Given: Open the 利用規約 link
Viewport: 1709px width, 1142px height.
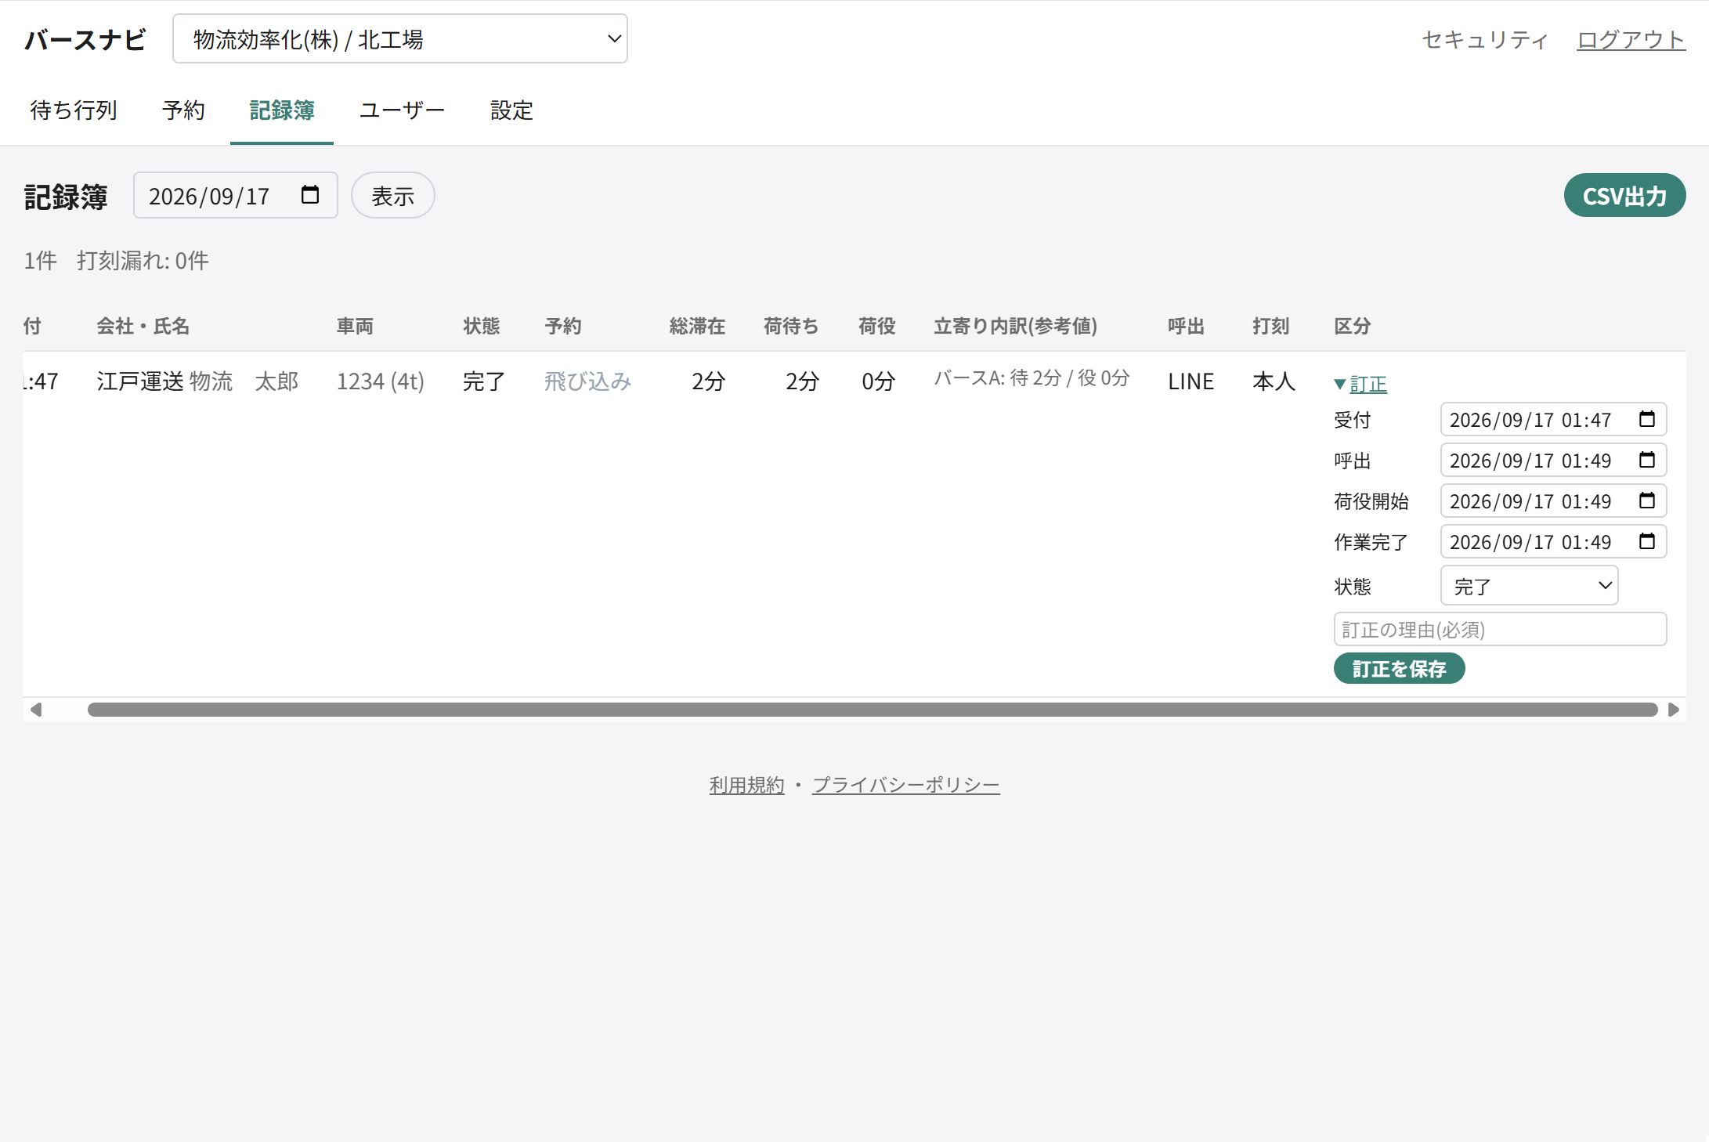Looking at the screenshot, I should [x=746, y=785].
